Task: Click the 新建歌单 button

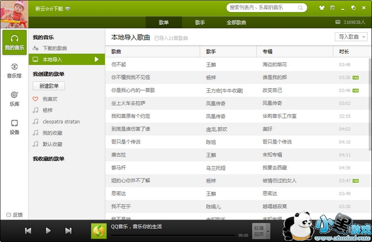Action: [x=49, y=86]
